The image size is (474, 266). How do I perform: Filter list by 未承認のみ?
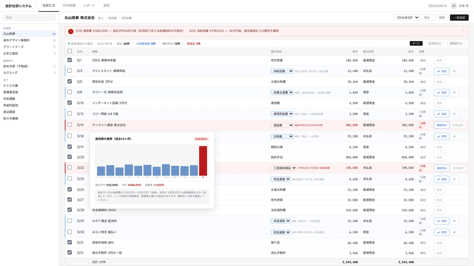(435, 43)
